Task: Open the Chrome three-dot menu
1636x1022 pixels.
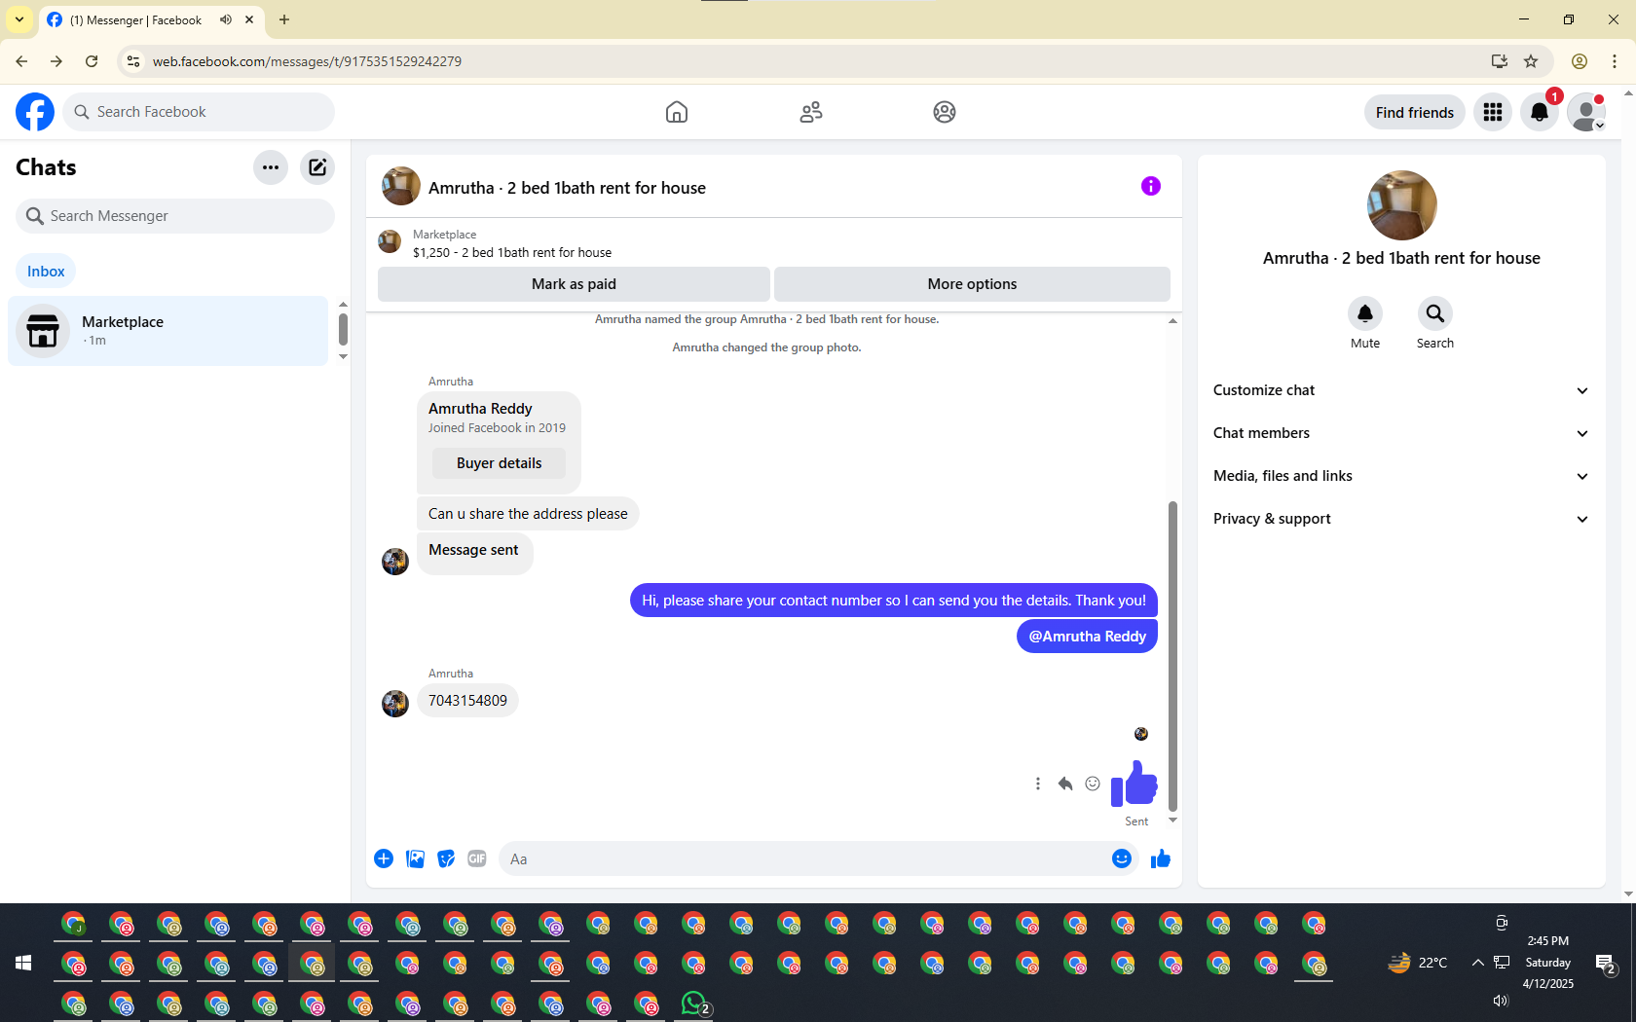Action: (1615, 61)
